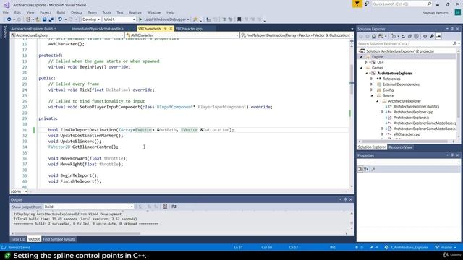Open the Debug menu
The height and width of the screenshot is (260, 463).
(x=76, y=12)
